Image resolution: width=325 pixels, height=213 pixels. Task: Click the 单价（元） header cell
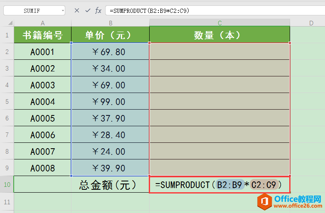pyautogui.click(x=110, y=35)
